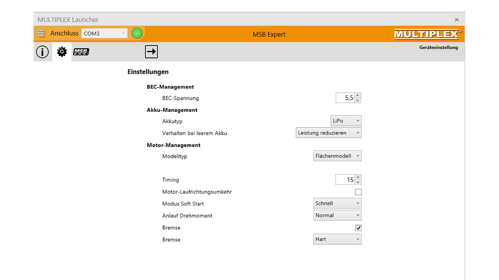The width and height of the screenshot is (499, 280).
Task: Open the MSB sensor tab
Action: (81, 52)
